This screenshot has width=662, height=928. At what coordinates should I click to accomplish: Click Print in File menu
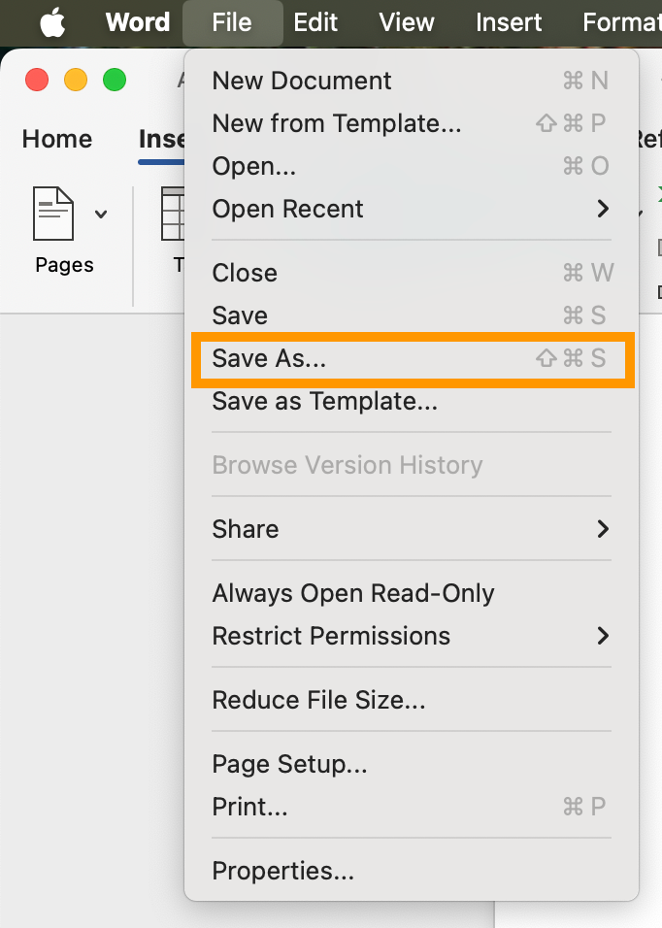point(249,807)
